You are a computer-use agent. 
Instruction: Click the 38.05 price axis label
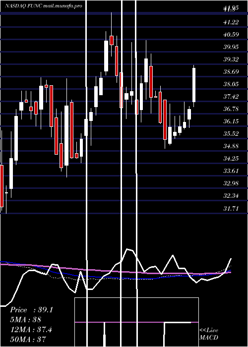click(x=231, y=84)
